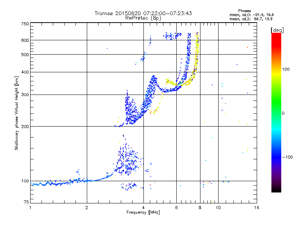
Task: Click the 'Phases' header text
Action: coord(244,11)
